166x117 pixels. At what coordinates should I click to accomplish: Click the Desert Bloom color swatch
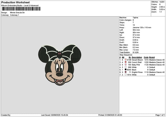[126, 60]
